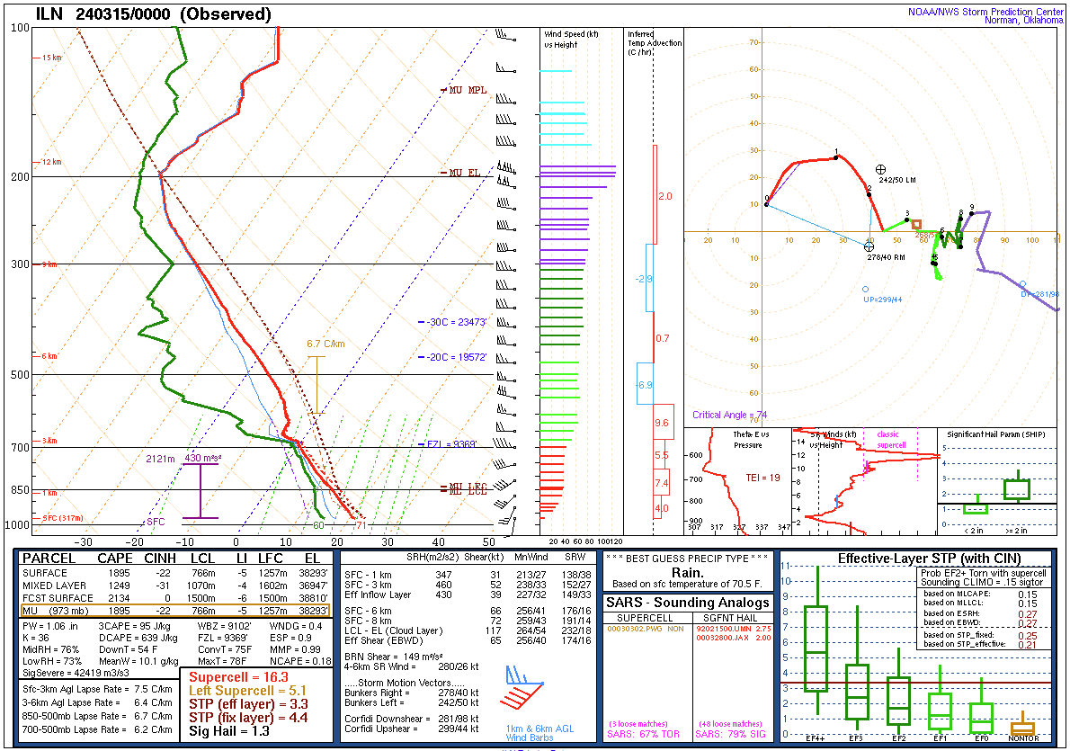Select the 'MU MPL' level label

coord(468,90)
